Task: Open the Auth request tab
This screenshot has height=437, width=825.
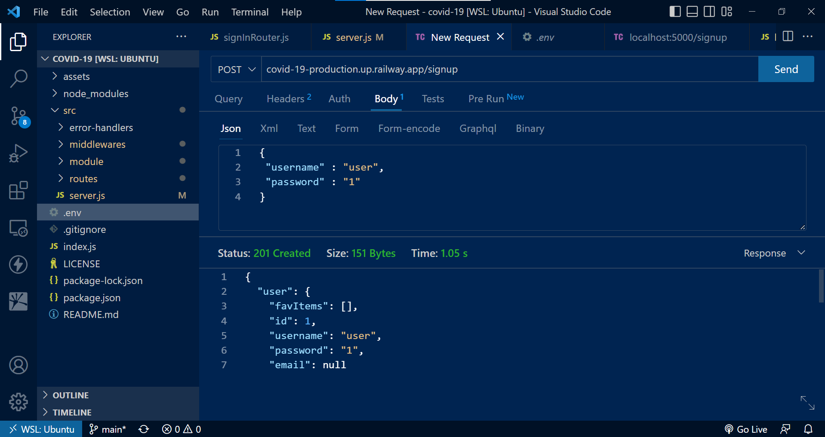Action: [x=339, y=99]
